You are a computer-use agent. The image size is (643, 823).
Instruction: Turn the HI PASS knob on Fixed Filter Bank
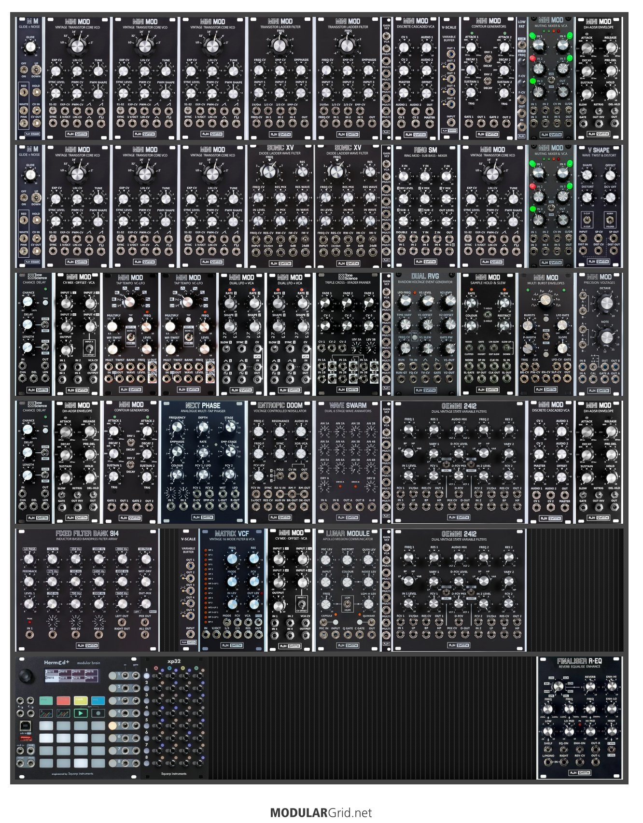(x=145, y=559)
